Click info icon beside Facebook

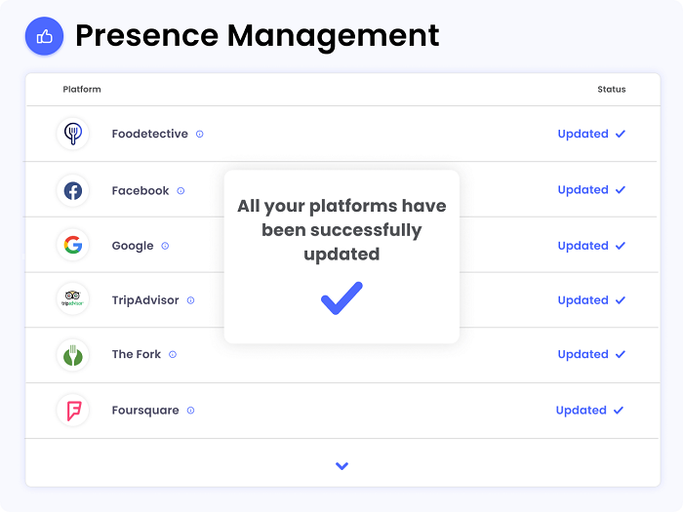pos(181,191)
